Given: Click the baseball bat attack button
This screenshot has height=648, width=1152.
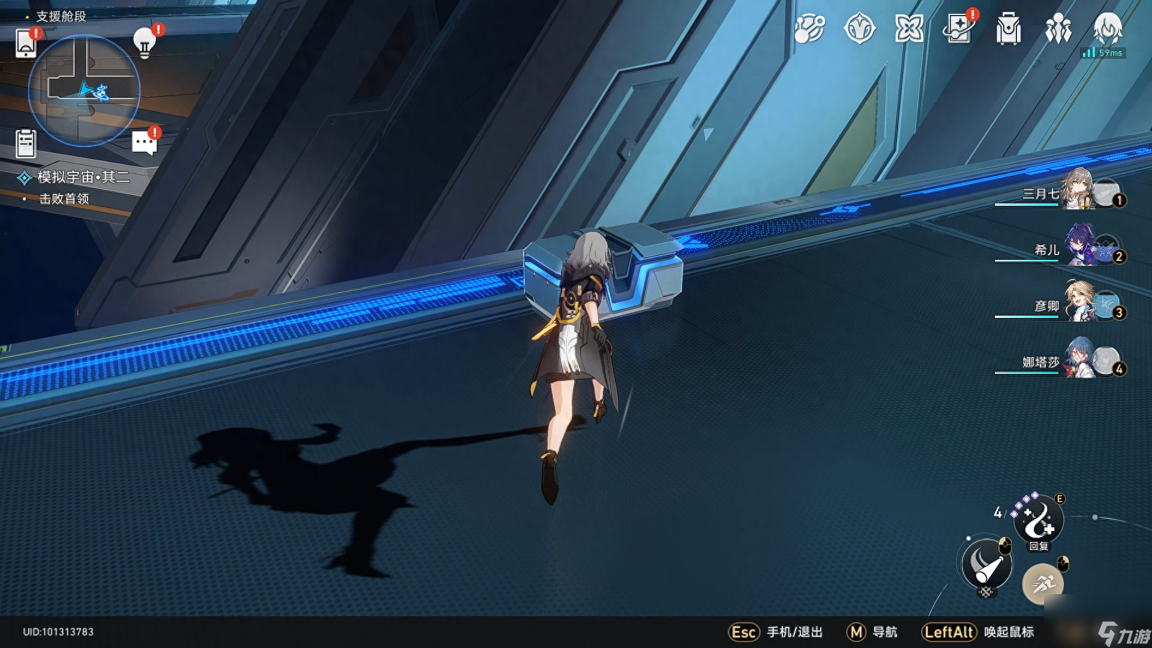Looking at the screenshot, I should (987, 565).
